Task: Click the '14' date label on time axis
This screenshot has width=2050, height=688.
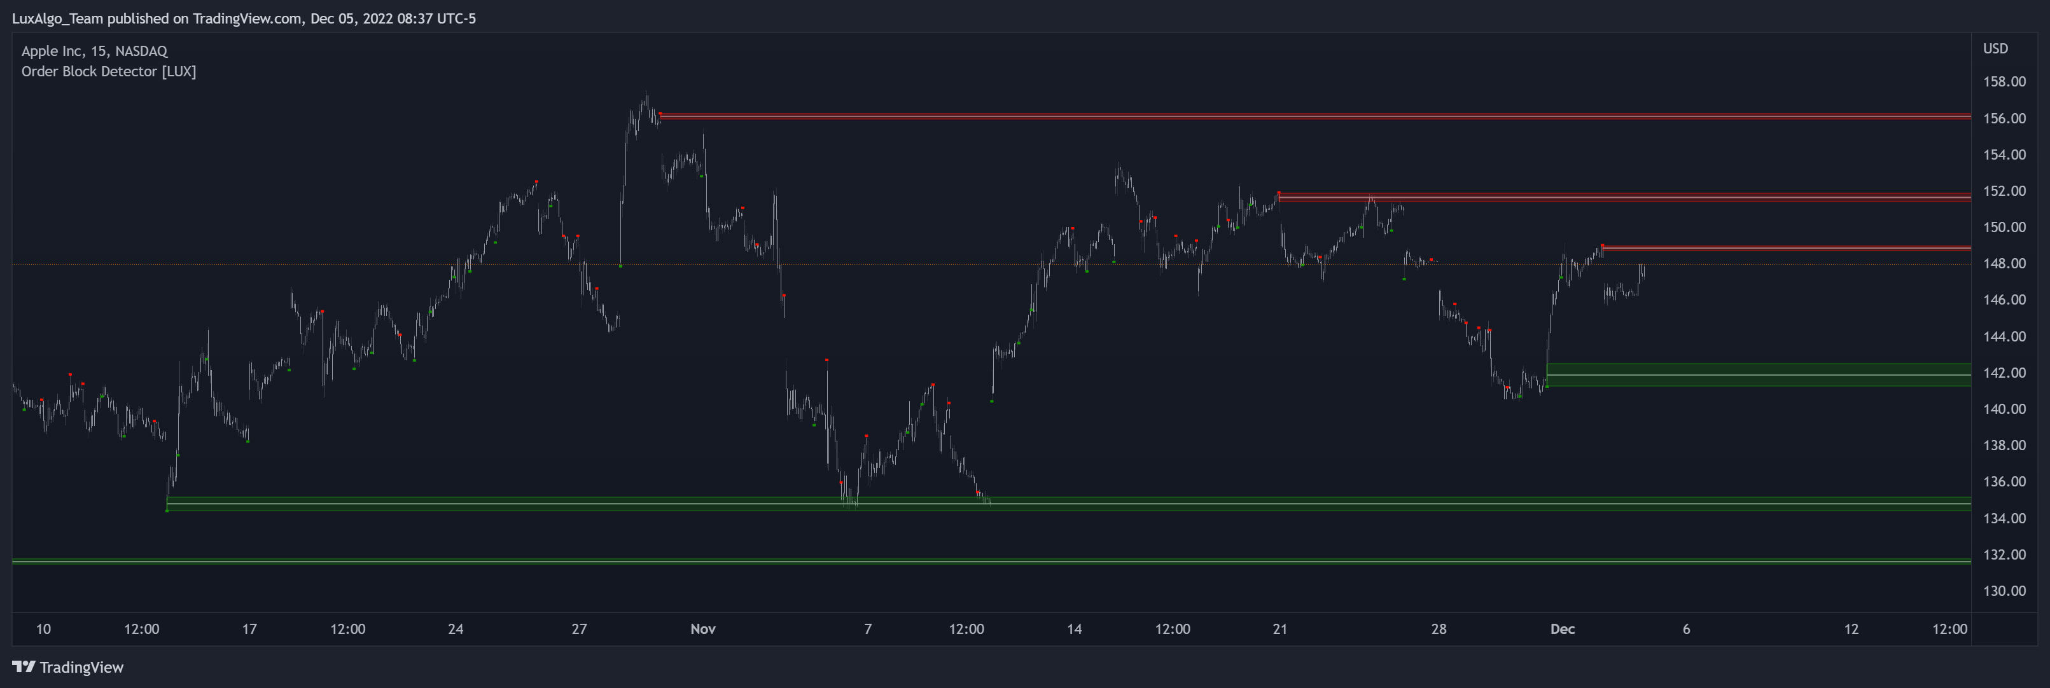Action: click(1075, 629)
